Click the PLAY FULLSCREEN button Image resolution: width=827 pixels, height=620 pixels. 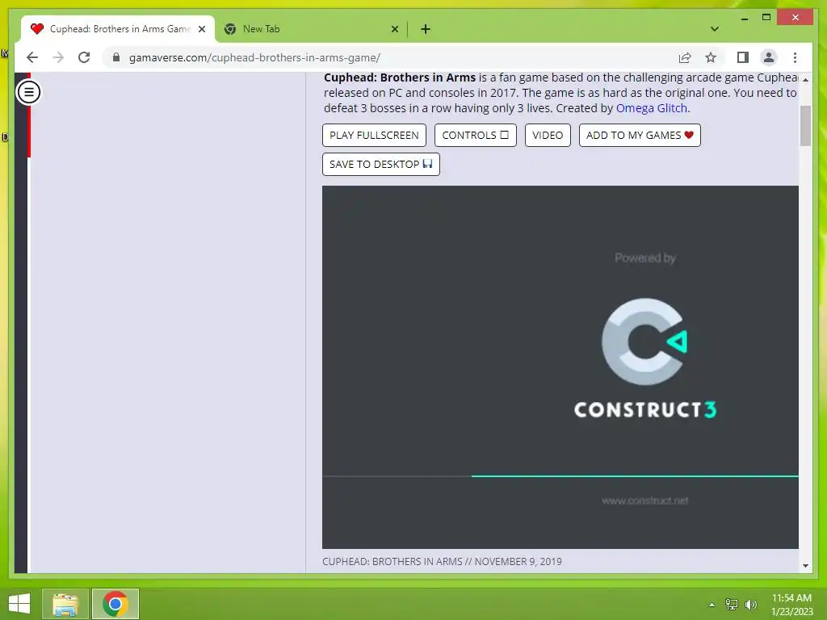click(x=374, y=135)
